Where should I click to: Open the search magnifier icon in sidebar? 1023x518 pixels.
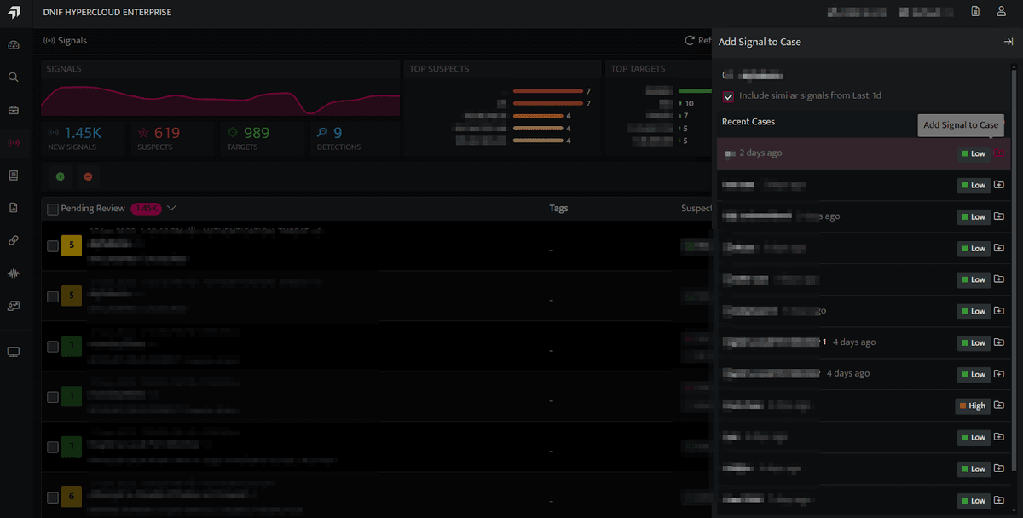[x=14, y=78]
